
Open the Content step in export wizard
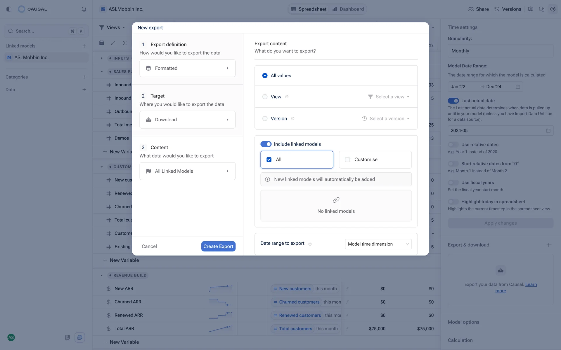click(187, 171)
